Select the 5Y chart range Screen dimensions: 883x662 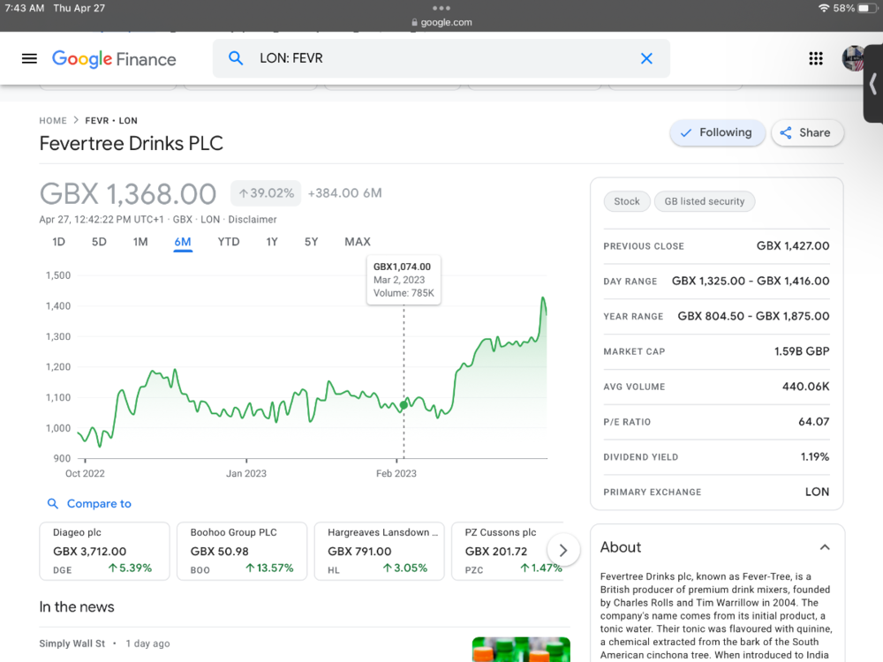pos(312,242)
